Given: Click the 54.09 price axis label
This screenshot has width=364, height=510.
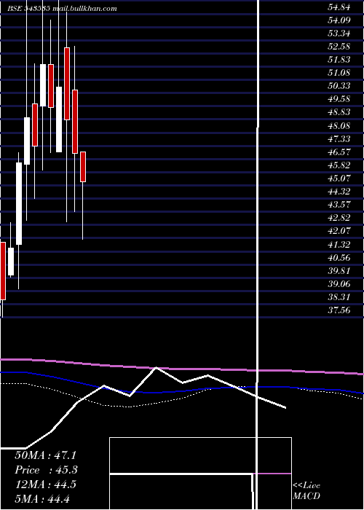Looking at the screenshot, I should tap(339, 20).
